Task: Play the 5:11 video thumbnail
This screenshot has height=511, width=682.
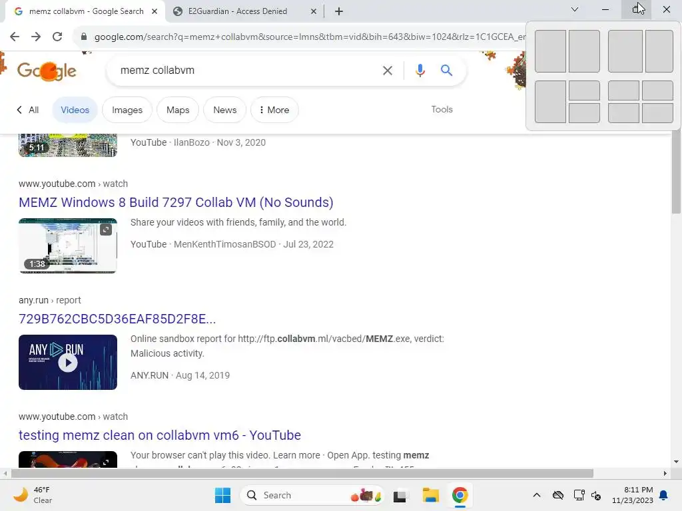Action: click(x=68, y=145)
